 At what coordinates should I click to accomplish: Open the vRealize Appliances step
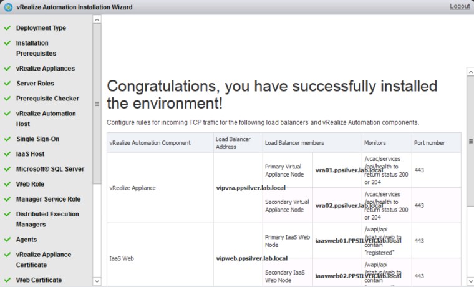pyautogui.click(x=45, y=69)
